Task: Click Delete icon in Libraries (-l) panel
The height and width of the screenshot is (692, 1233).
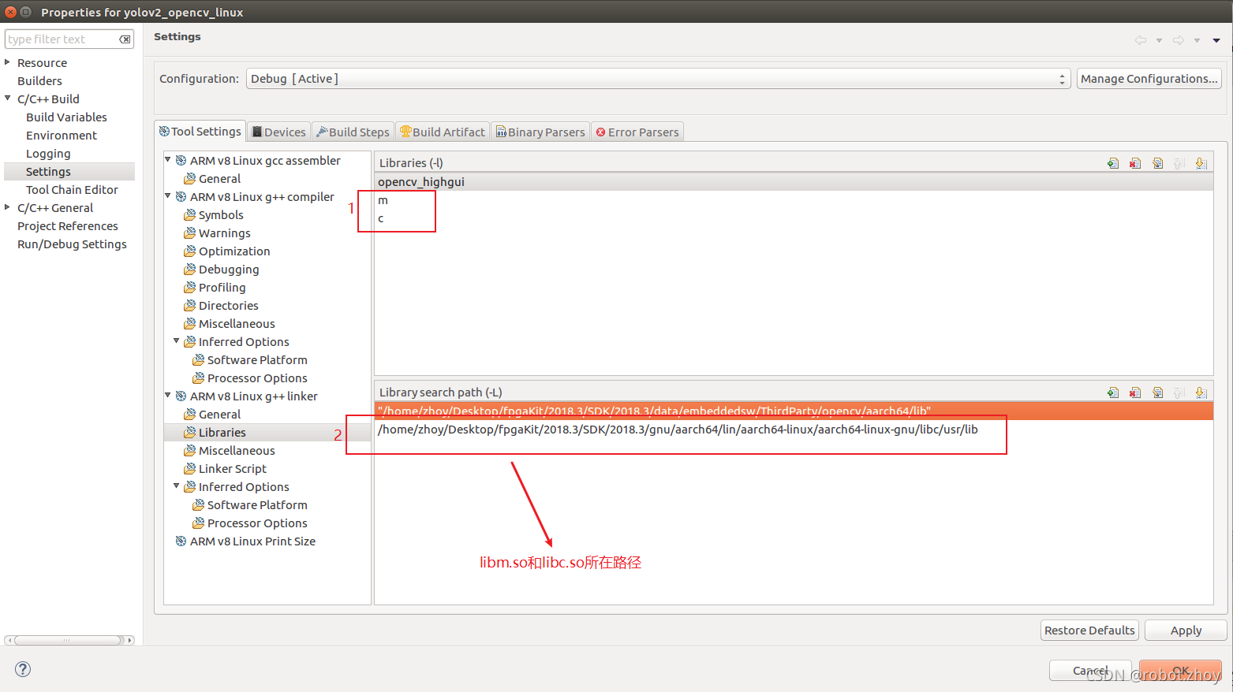Action: tap(1135, 163)
